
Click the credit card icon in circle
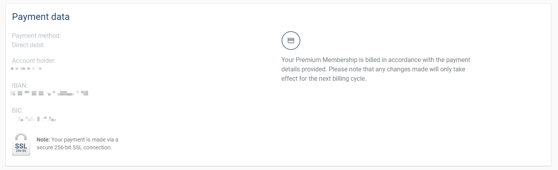(x=291, y=41)
